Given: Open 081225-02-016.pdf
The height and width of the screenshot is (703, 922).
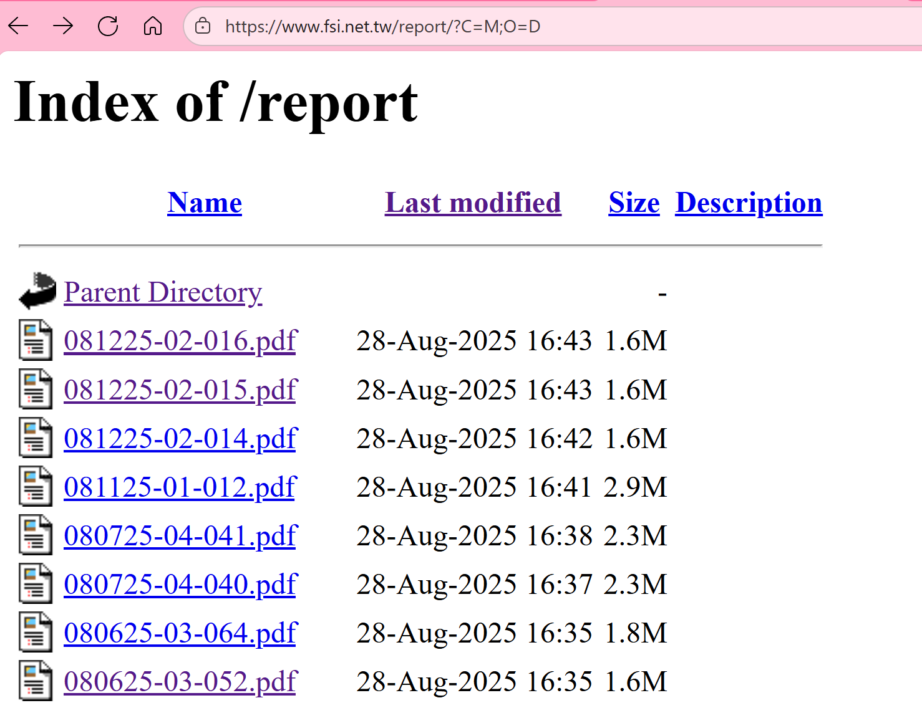Looking at the screenshot, I should click(180, 341).
